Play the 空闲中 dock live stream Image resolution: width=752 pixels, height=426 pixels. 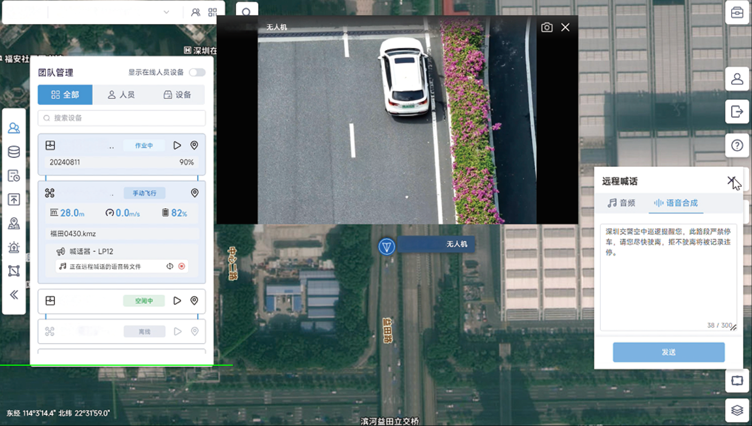coord(177,301)
